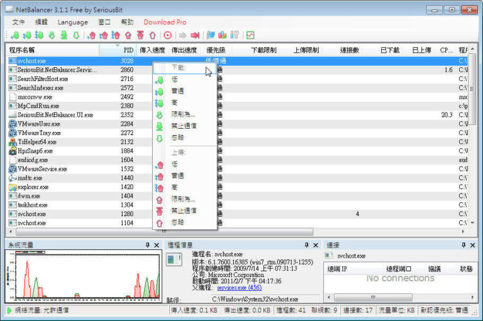Screen dimensions: 483x321
Task: Choose download 高 in the context menu
Action: (185, 103)
